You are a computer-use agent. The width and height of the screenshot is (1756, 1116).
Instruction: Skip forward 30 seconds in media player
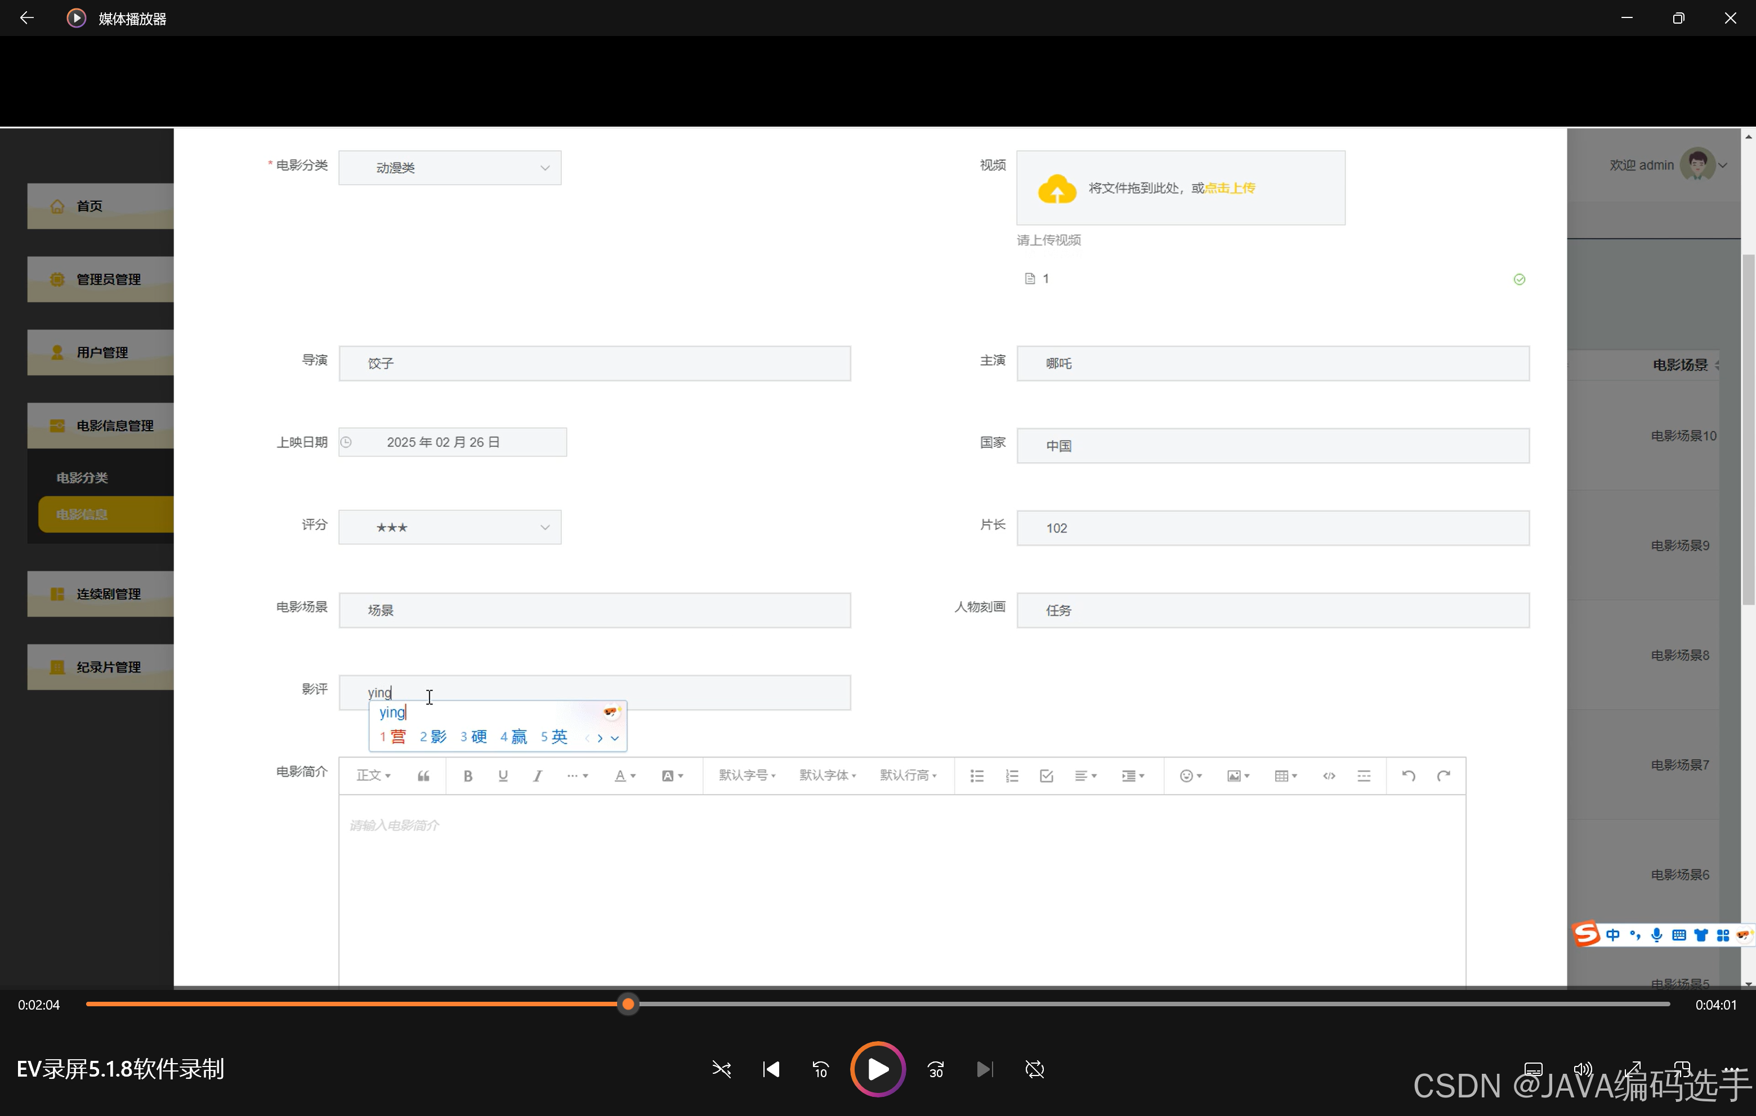(936, 1069)
